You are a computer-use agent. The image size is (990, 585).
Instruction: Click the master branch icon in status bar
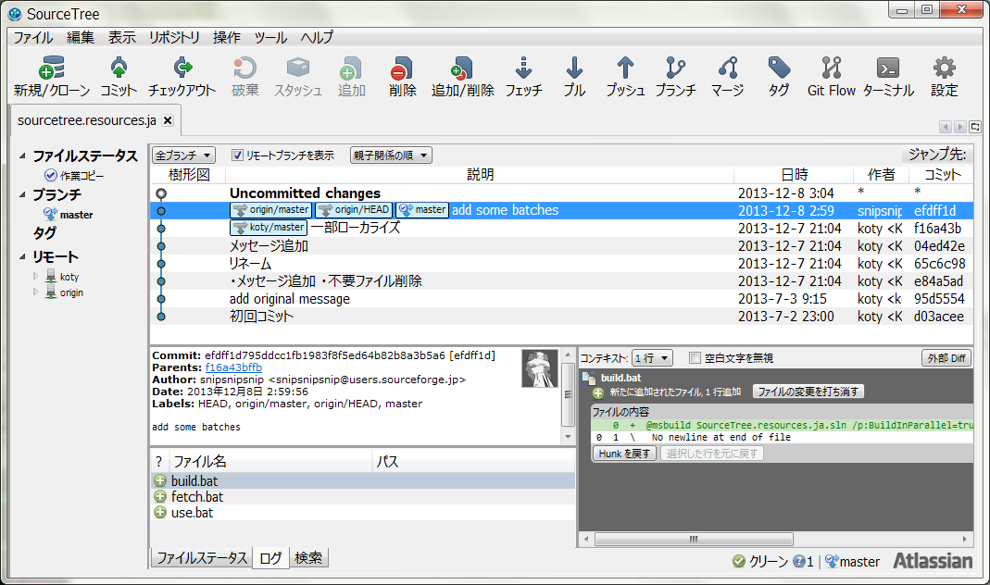[832, 561]
